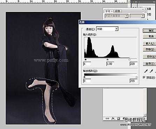
Task: Switch to the 字符 tab
Action: (109, 11)
